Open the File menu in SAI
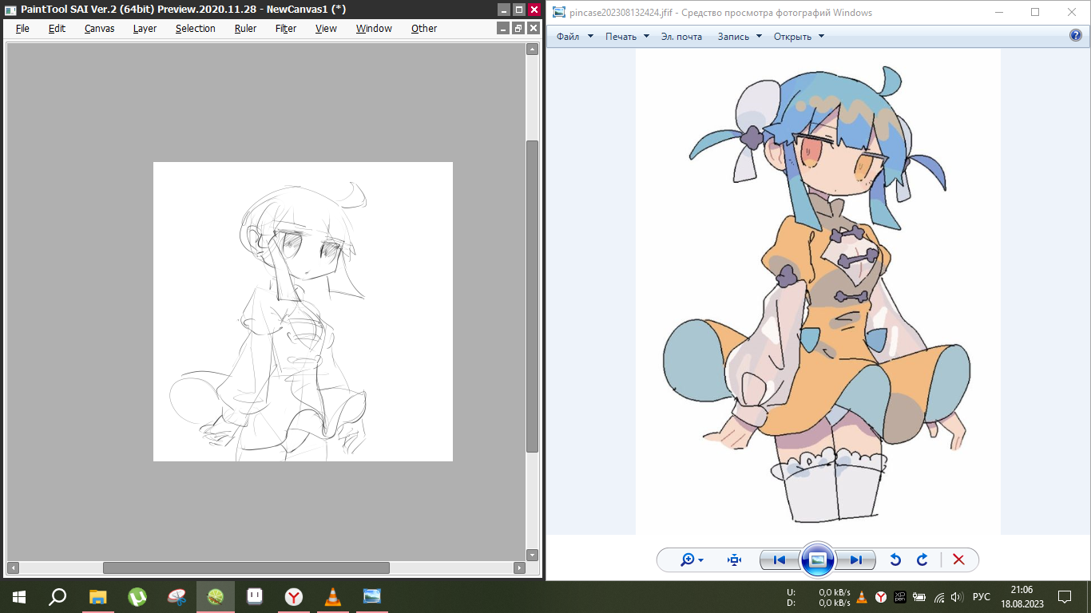The width and height of the screenshot is (1091, 613). [x=22, y=28]
